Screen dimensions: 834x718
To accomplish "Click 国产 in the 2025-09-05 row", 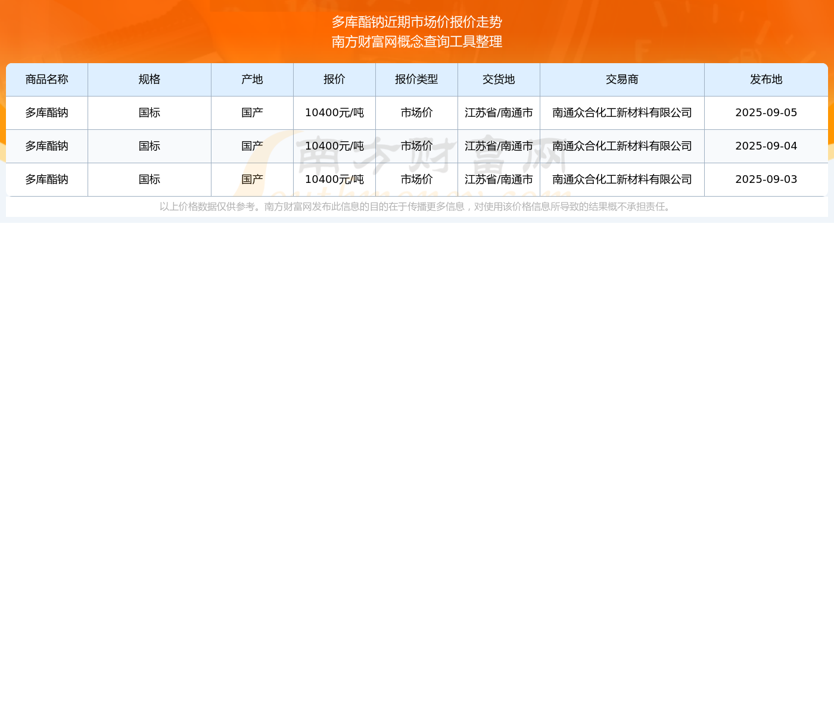I will (253, 113).
